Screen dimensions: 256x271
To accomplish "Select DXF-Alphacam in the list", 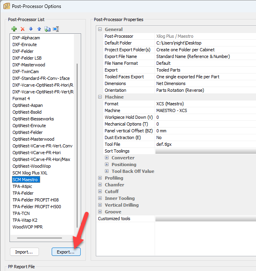I will (x=26, y=38).
